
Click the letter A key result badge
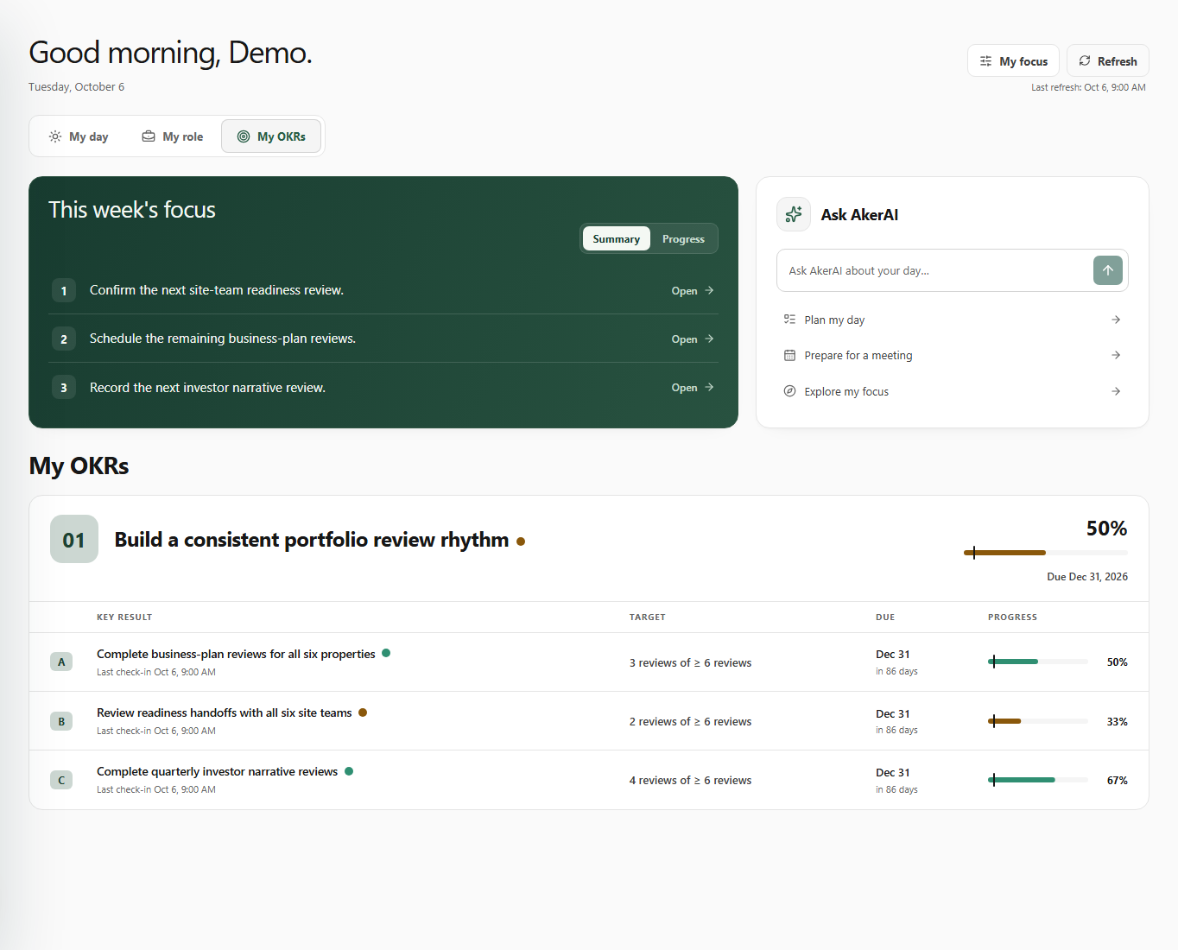[x=61, y=662]
